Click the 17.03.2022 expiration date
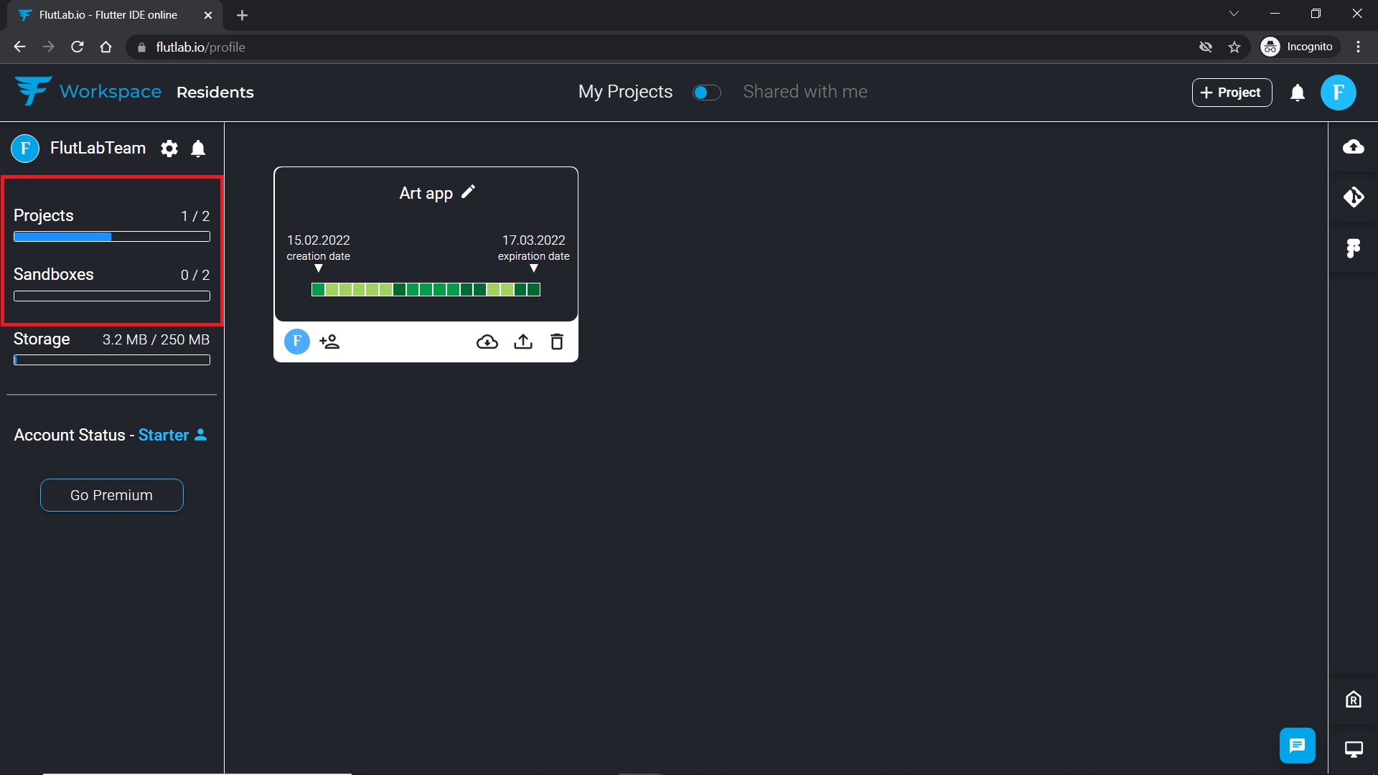1378x775 pixels. (534, 240)
